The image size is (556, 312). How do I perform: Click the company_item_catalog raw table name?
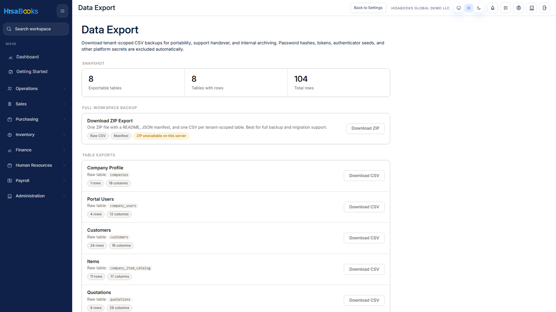click(130, 268)
